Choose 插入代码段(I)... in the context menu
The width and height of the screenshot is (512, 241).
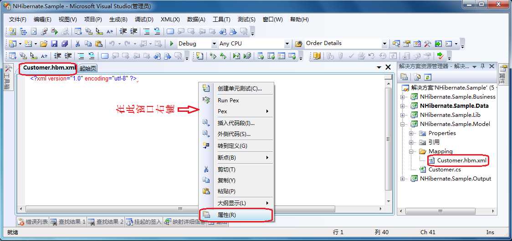(236, 123)
